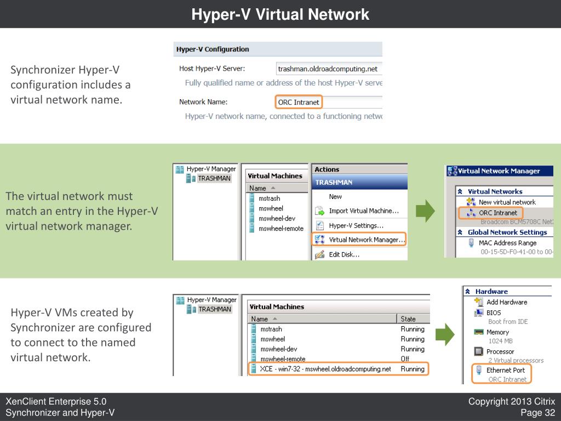Click the BIOS icon
The width and height of the screenshot is (561, 421).
coord(478,312)
